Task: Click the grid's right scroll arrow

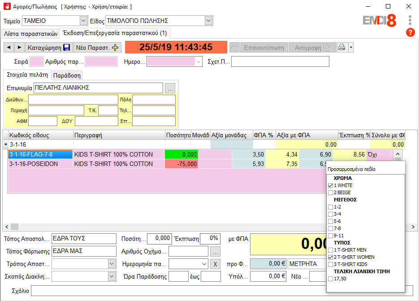Action: pos(413,227)
